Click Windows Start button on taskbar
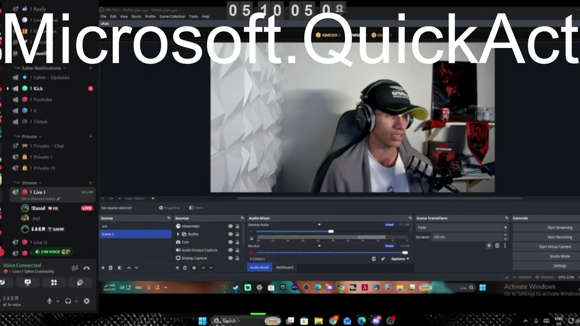The height and width of the screenshot is (326, 580). (x=202, y=321)
